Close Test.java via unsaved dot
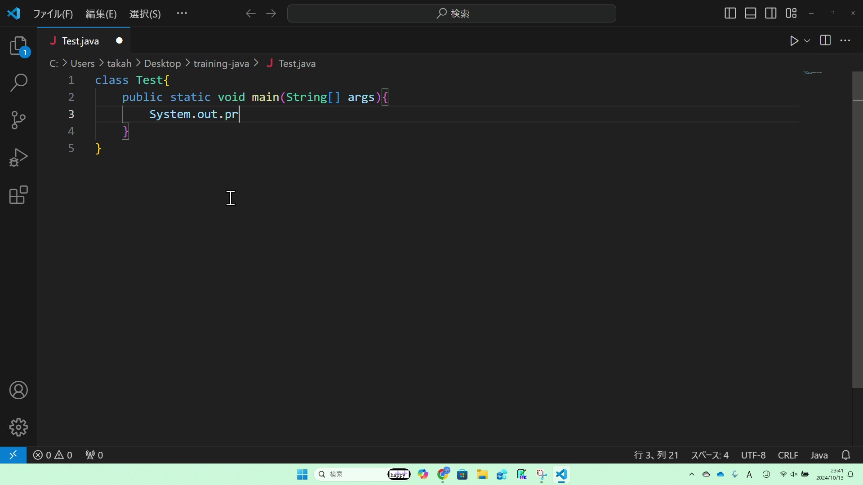This screenshot has height=485, width=863. [119, 41]
